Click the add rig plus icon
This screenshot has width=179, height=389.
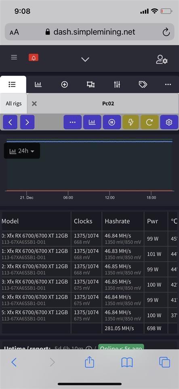64,85
